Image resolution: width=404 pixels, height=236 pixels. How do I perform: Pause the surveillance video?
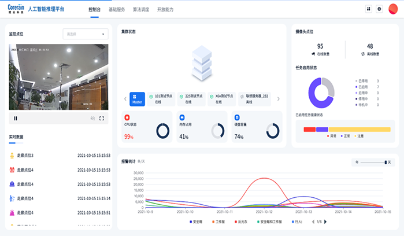pyautogui.click(x=16, y=119)
